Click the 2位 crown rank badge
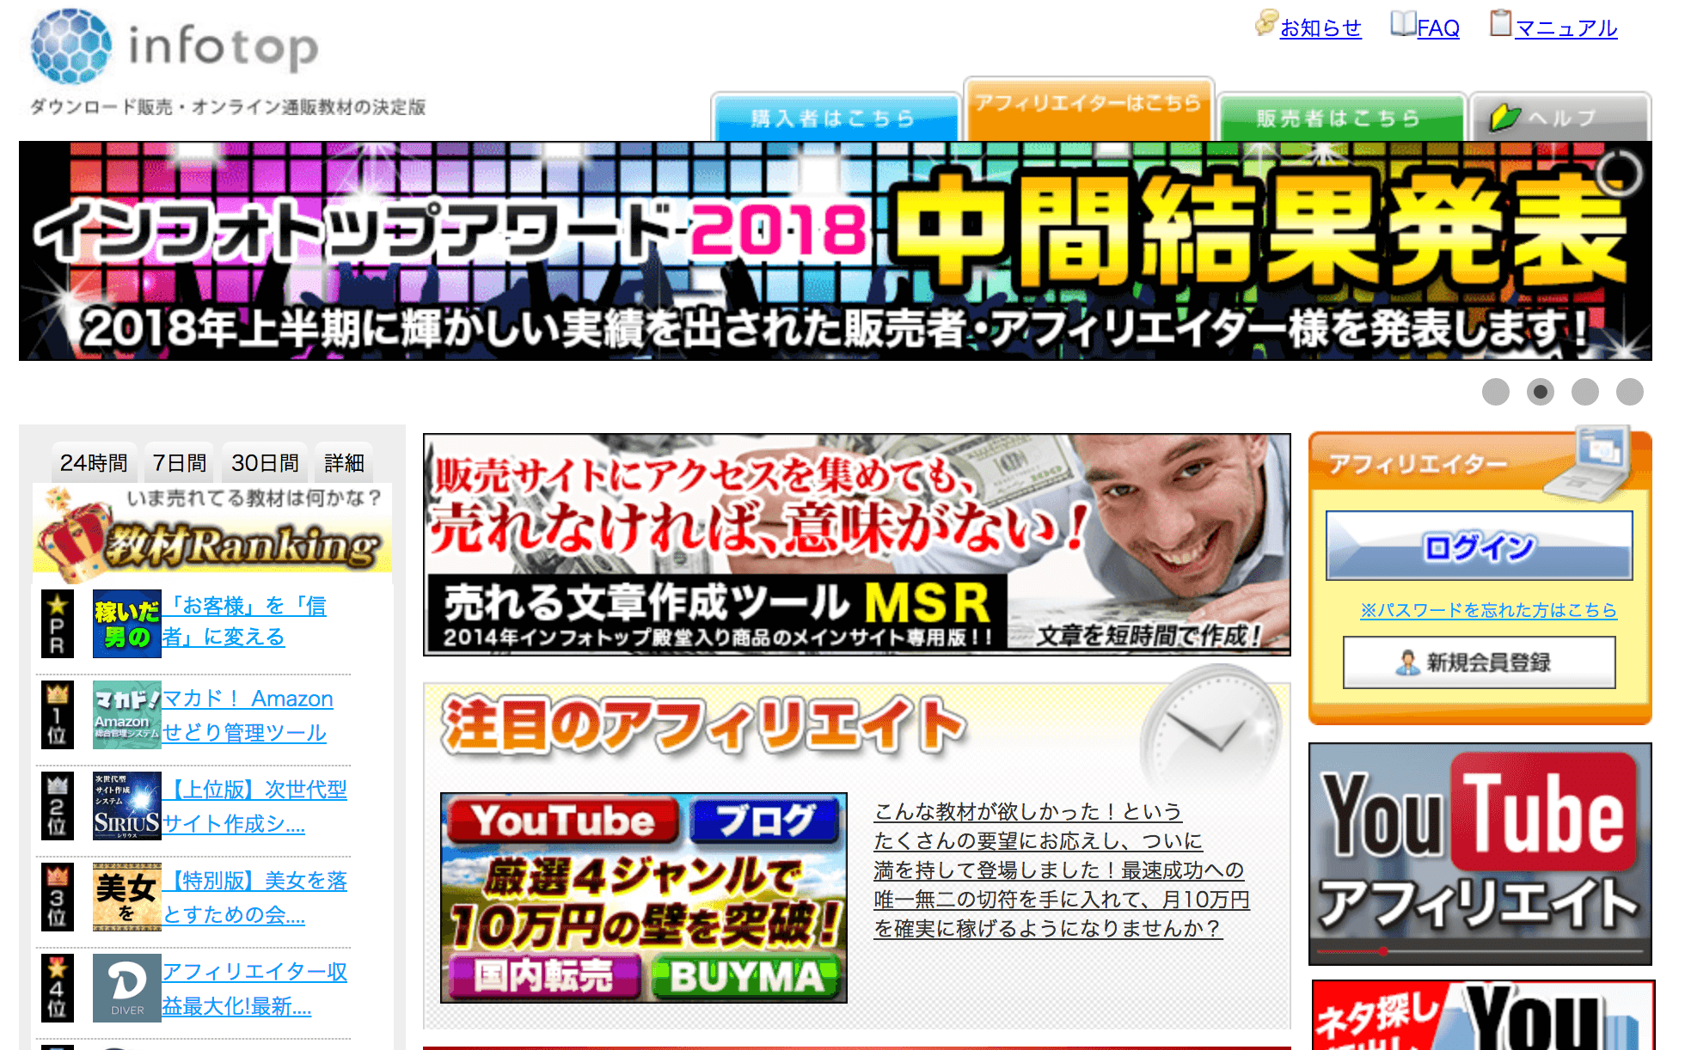1685x1050 pixels. (x=58, y=805)
